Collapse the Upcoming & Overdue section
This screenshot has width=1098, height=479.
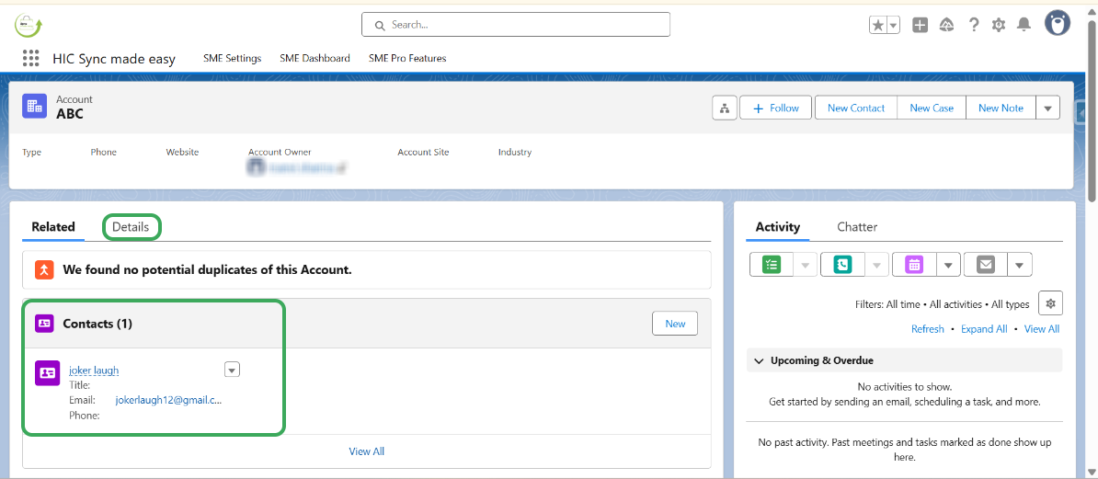[x=759, y=360]
